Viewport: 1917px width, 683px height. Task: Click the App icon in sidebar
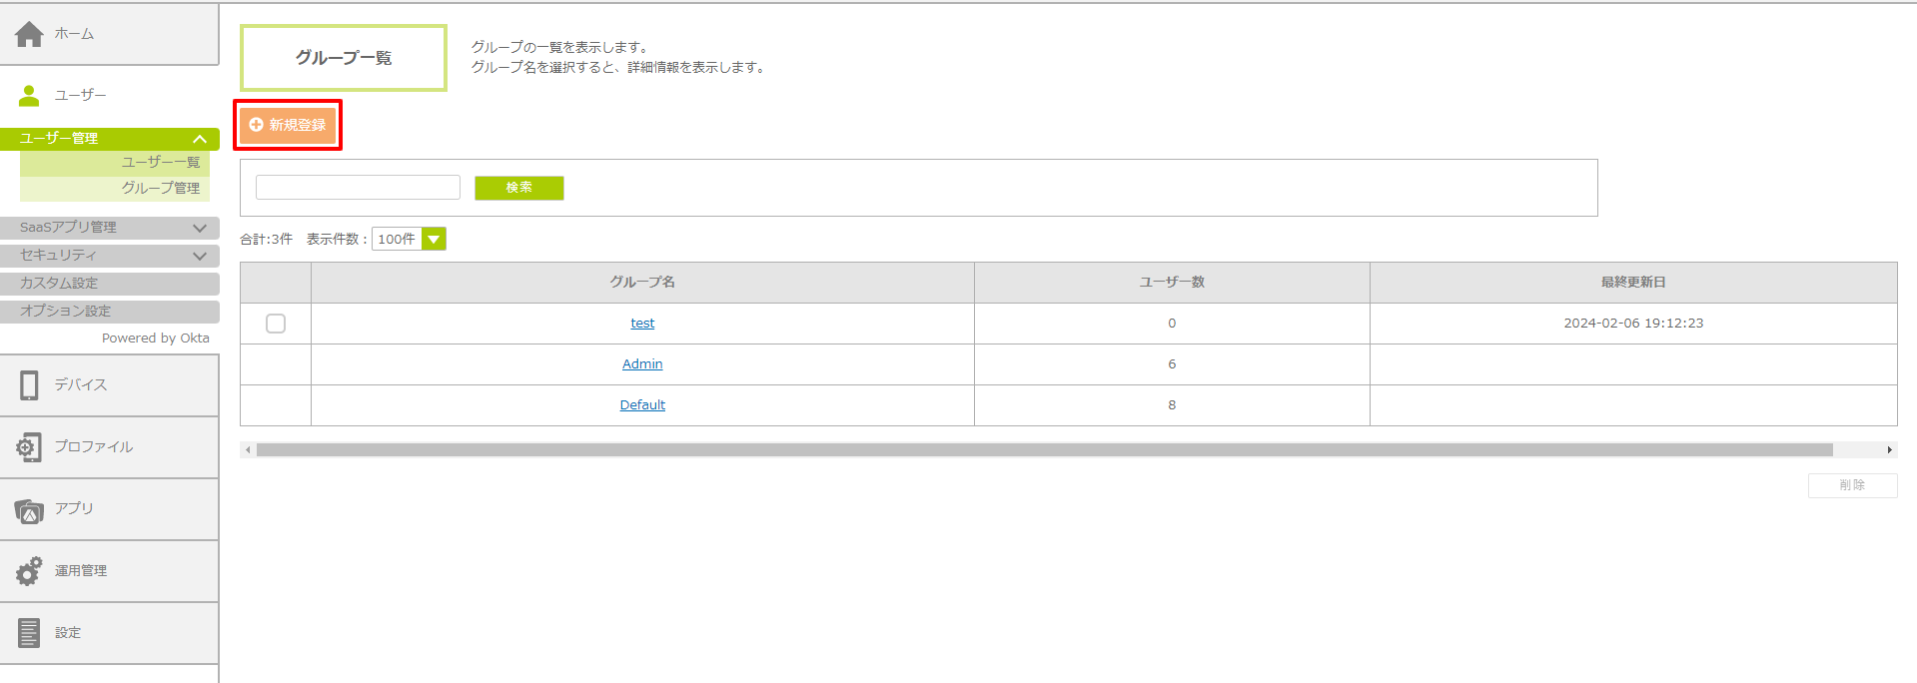tap(29, 510)
